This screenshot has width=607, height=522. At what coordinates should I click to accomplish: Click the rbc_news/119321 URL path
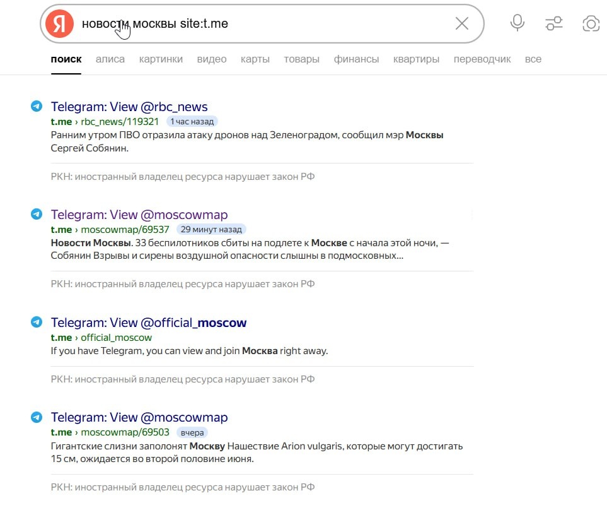pyautogui.click(x=120, y=122)
